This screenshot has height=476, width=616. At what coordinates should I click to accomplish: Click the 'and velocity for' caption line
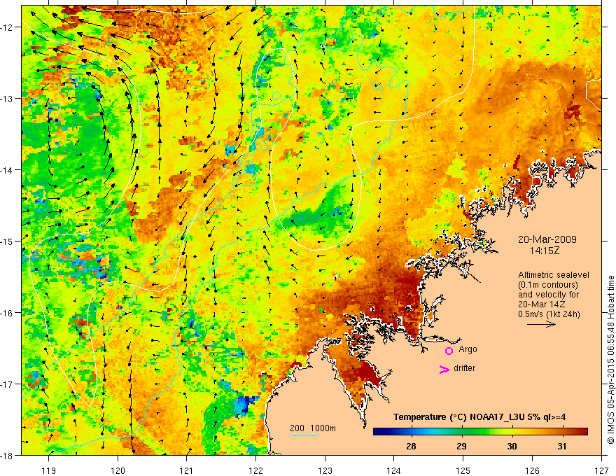[548, 295]
